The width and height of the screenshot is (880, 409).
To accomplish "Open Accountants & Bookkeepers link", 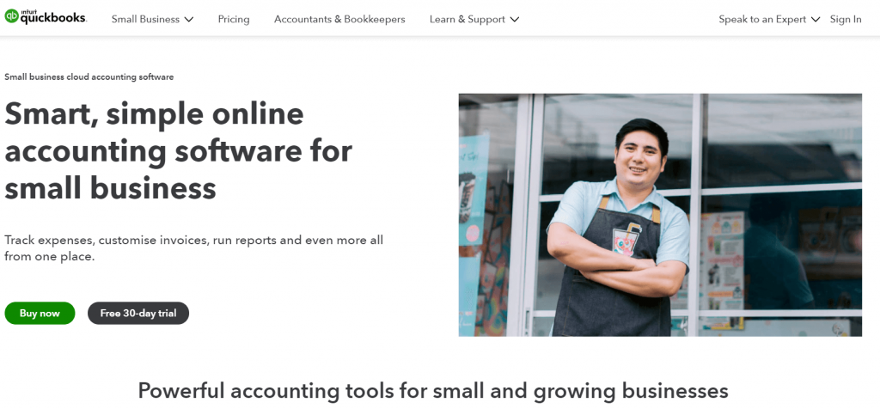I will (339, 19).
